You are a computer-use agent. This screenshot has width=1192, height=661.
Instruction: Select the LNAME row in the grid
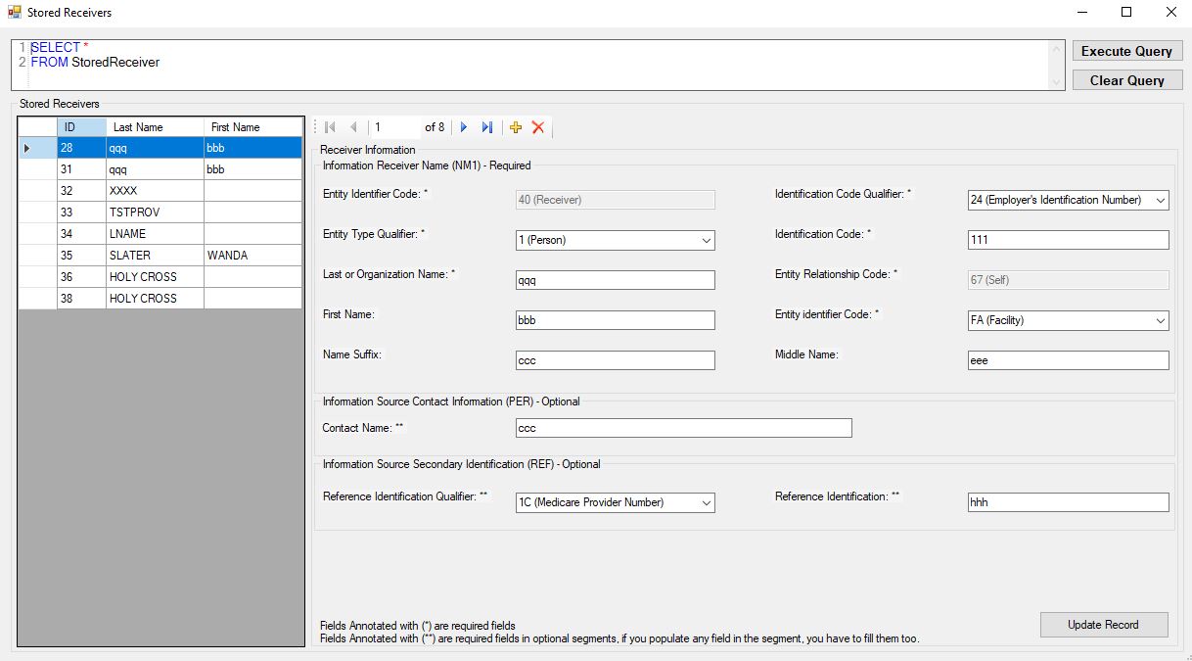tap(160, 234)
